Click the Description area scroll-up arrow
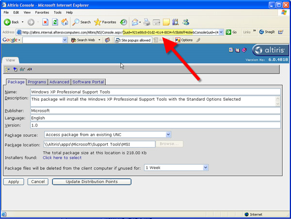The image size is (291, 219). pyautogui.click(x=278, y=99)
